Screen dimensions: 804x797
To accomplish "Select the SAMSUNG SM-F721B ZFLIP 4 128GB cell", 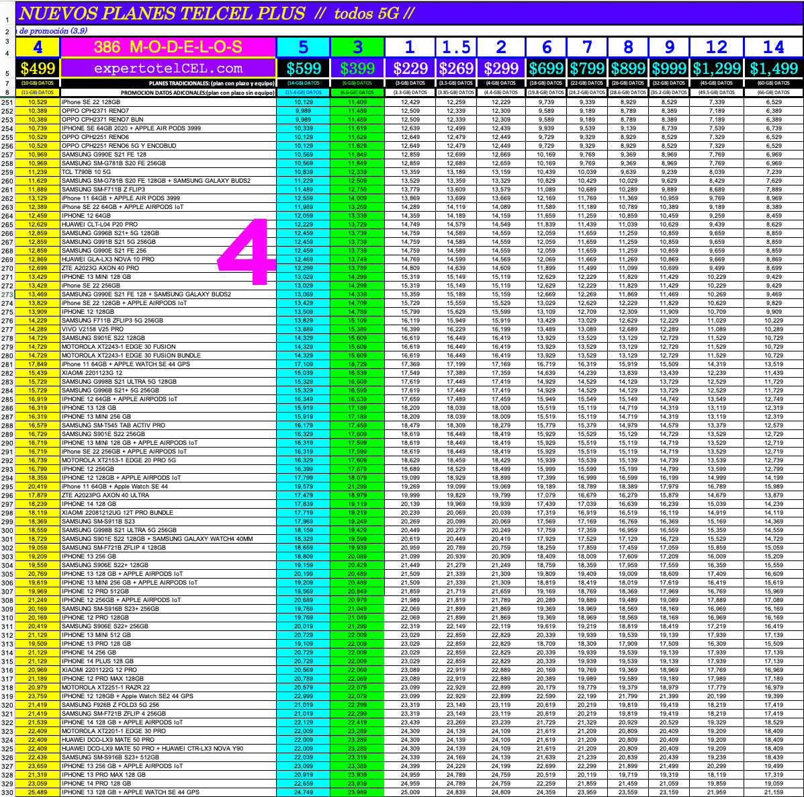I will coord(168,547).
